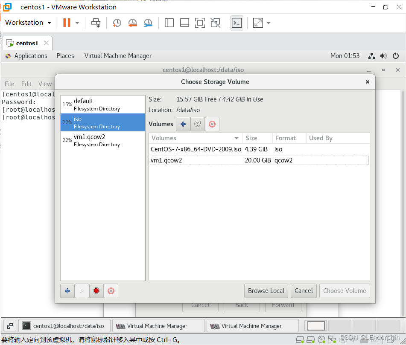Select the vm1.qcow2 storage pool
The width and height of the screenshot is (406, 345).
click(x=103, y=140)
